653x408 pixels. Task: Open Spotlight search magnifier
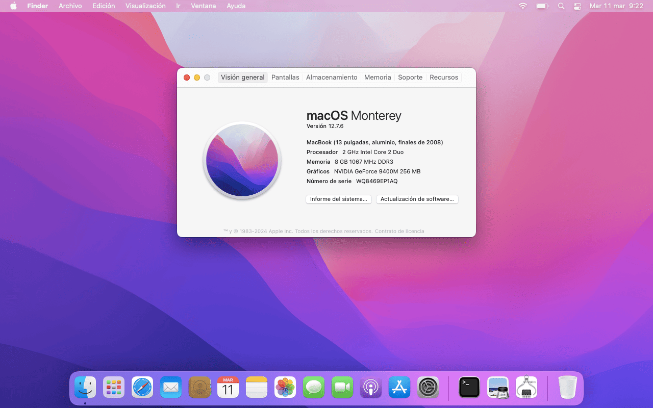(x=561, y=6)
